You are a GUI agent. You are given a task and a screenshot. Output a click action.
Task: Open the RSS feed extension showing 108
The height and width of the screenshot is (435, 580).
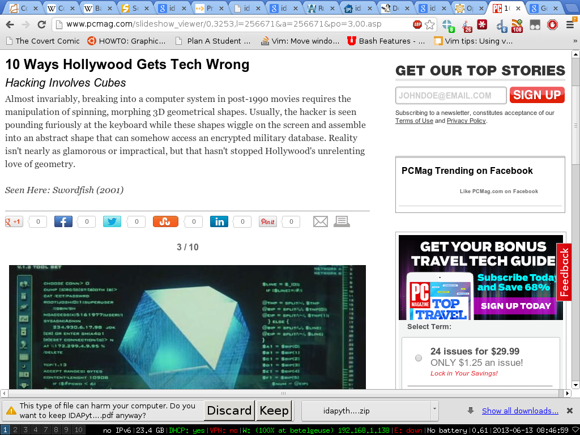pos(517,25)
